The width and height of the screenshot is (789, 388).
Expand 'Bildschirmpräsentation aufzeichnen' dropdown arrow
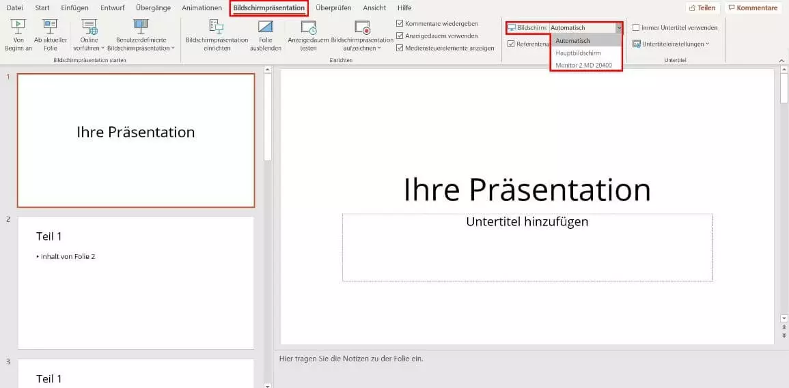pyautogui.click(x=379, y=48)
